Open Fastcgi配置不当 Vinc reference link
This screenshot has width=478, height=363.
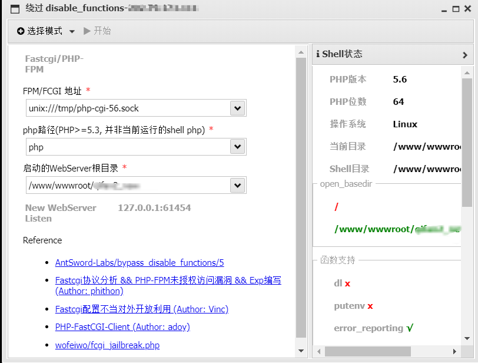pyautogui.click(x=141, y=309)
